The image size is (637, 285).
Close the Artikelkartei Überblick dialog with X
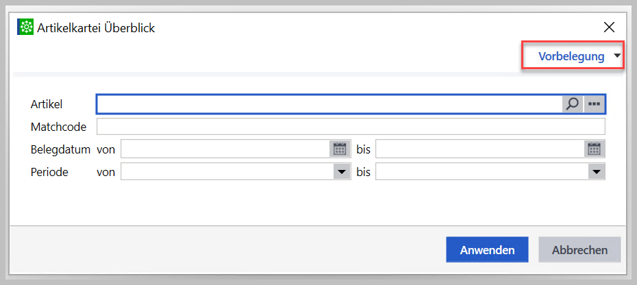[x=609, y=27]
